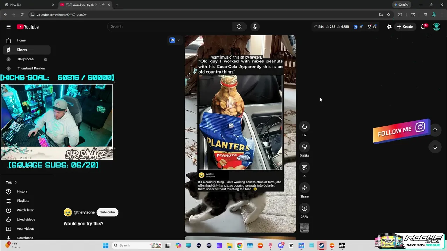Open Your videos in the sidebar
Screen dimensions: 447x251
(27, 229)
